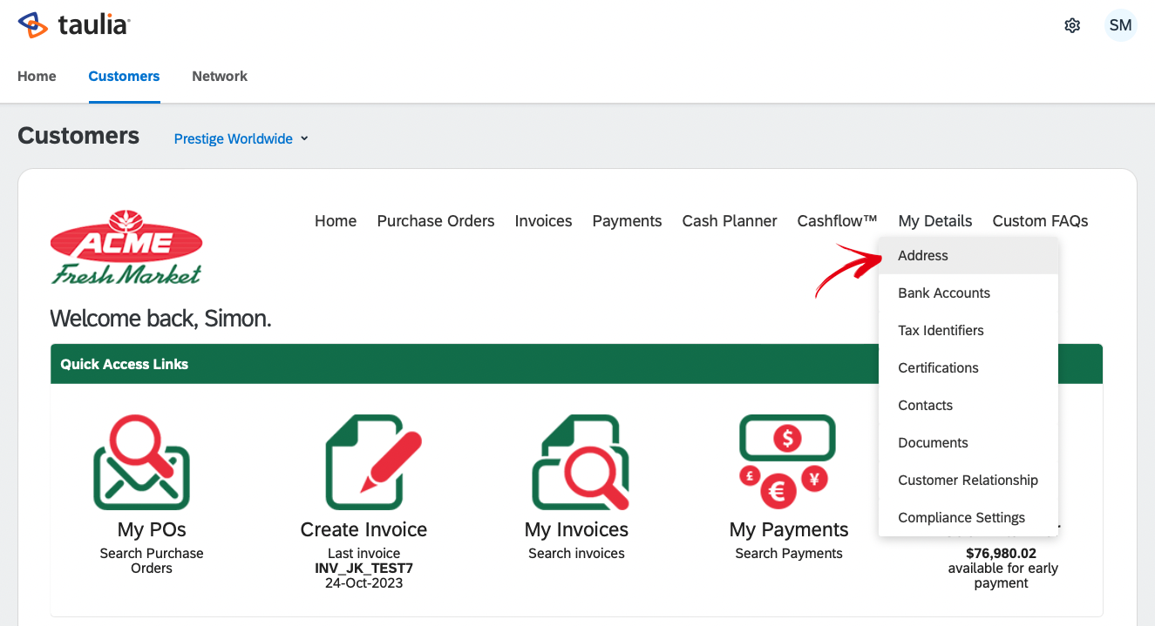Open Home in the ACME portal menu
1155x626 pixels.
(336, 221)
